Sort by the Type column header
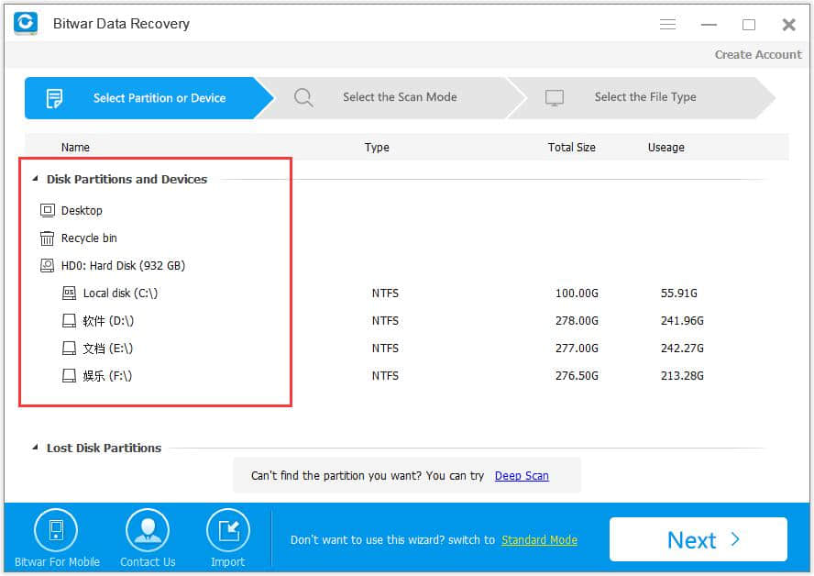 pyautogui.click(x=377, y=148)
